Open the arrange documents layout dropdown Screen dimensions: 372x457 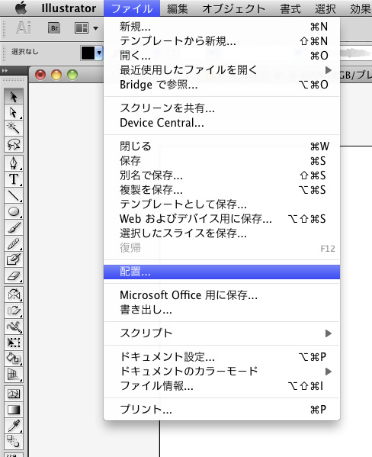[86, 28]
